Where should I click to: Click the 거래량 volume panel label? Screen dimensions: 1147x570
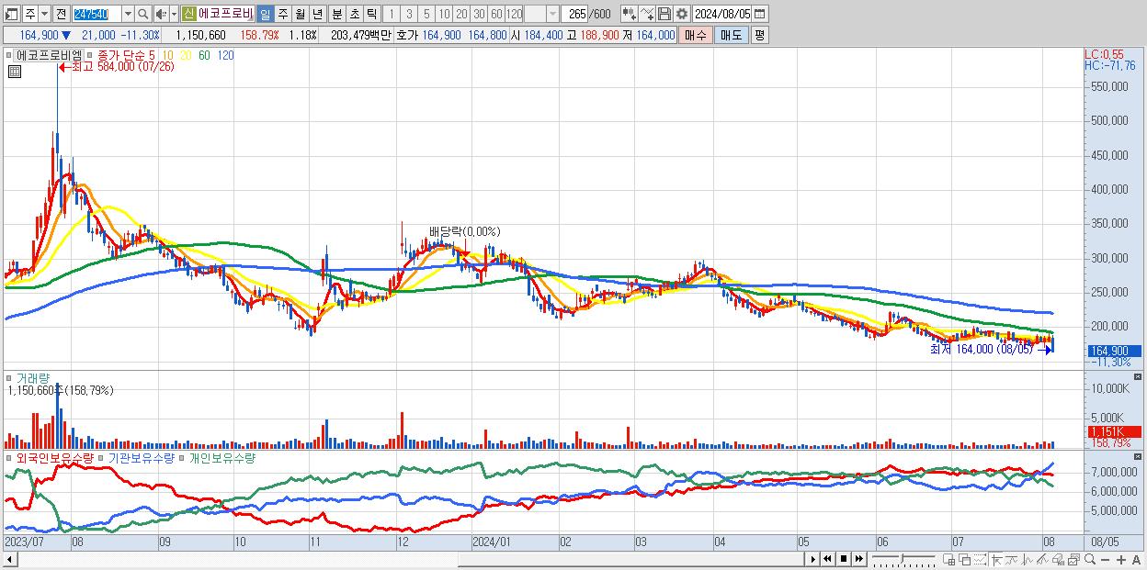31,377
